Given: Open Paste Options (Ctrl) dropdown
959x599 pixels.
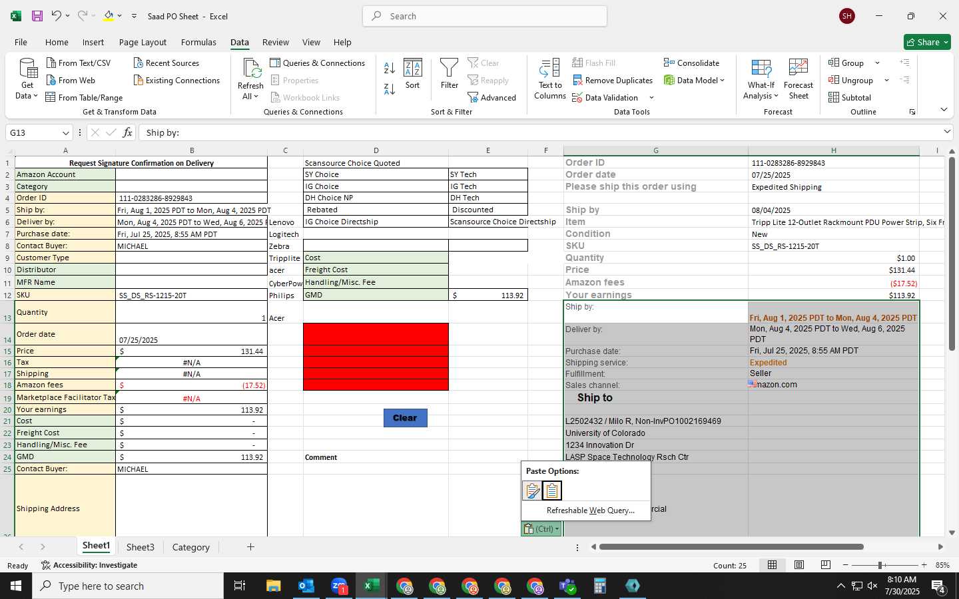Looking at the screenshot, I should 541,528.
